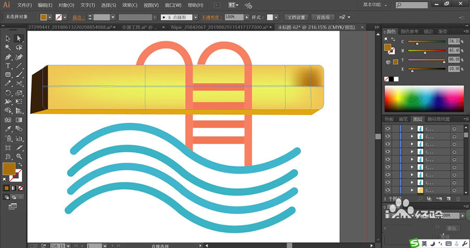Screen dimensions: 470x248
Task: Toggle visibility of the bottom yellow layer
Action: 387,191
